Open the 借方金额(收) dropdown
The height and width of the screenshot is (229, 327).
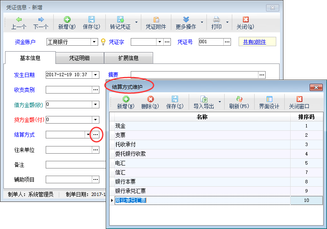click(x=95, y=105)
